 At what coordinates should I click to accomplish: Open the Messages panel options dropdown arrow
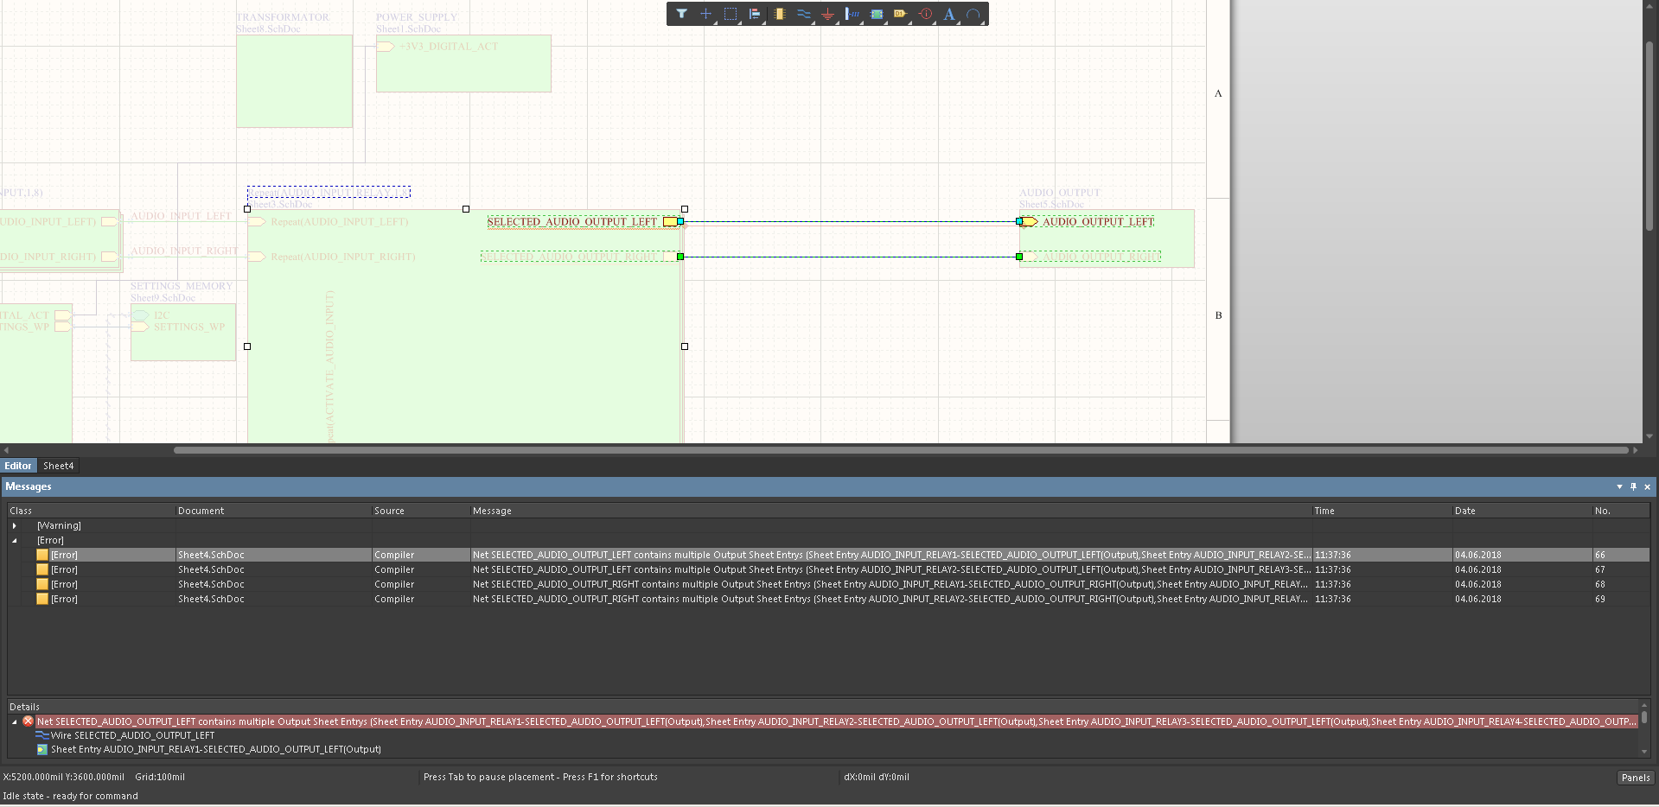coord(1619,486)
